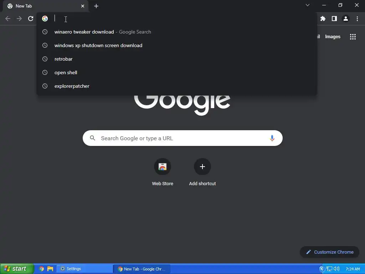Click the voice search microphone
This screenshot has width=365, height=274.
pyautogui.click(x=272, y=138)
